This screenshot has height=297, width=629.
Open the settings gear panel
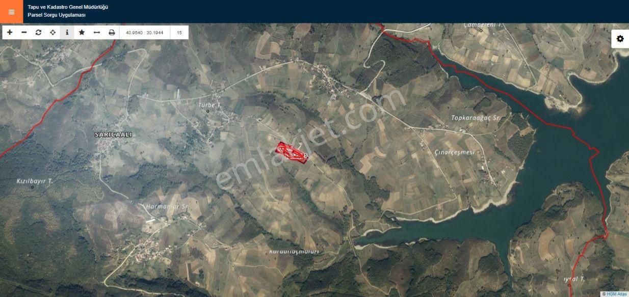620,39
